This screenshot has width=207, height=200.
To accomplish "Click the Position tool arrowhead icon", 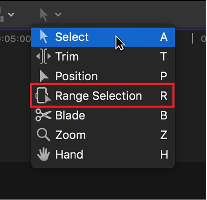I will point(44,76).
